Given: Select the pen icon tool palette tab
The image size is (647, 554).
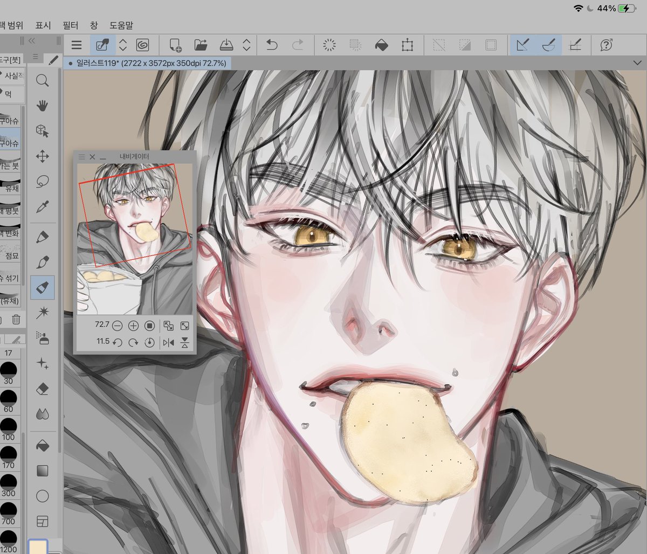Looking at the screenshot, I should click(x=53, y=59).
